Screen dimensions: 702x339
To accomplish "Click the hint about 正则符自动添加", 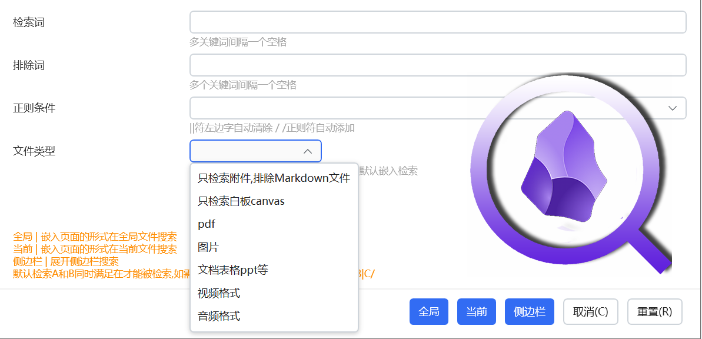I will click(272, 128).
